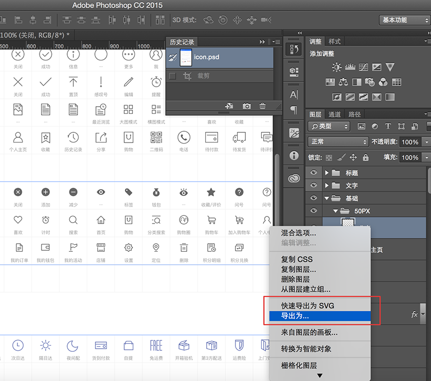Hide the 基础 layer group
Viewport: 431px width, 381px height.
click(314, 198)
